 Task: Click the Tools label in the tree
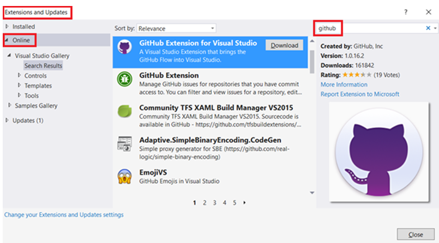click(32, 96)
